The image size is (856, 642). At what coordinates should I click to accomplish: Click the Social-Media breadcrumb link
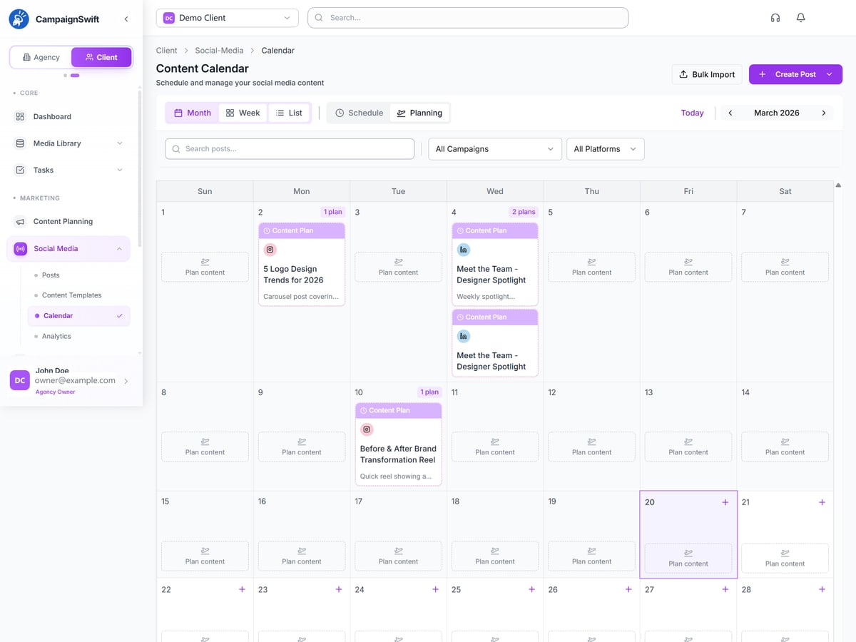pos(219,51)
